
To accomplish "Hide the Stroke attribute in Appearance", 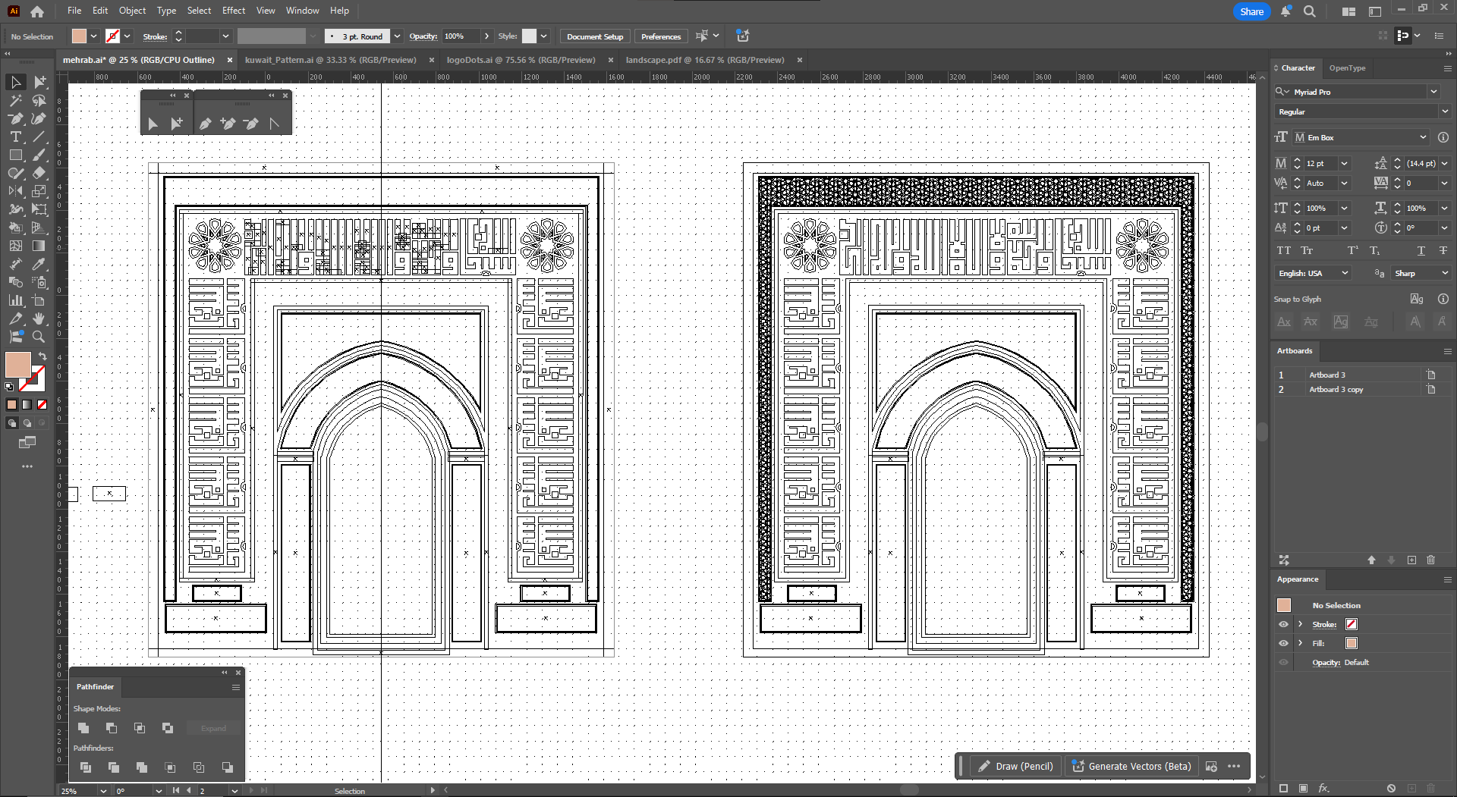I will [x=1283, y=624].
